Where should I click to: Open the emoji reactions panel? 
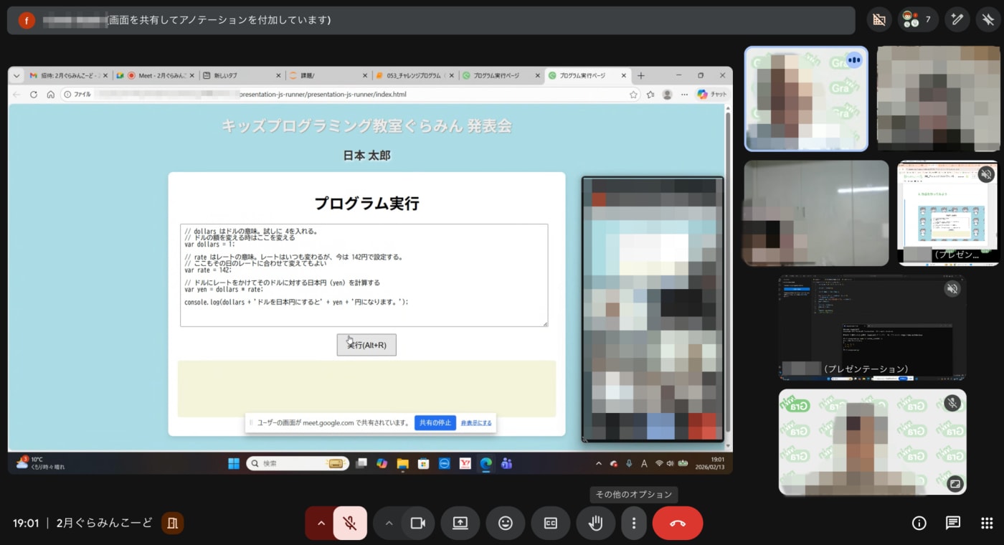click(x=506, y=523)
